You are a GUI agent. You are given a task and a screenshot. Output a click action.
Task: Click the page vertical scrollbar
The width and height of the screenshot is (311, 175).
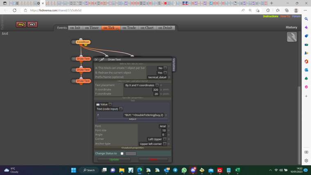300,125
